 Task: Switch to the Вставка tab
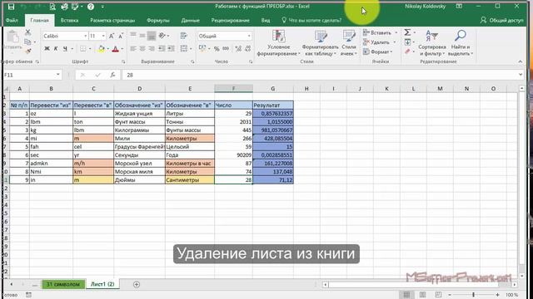click(x=69, y=20)
